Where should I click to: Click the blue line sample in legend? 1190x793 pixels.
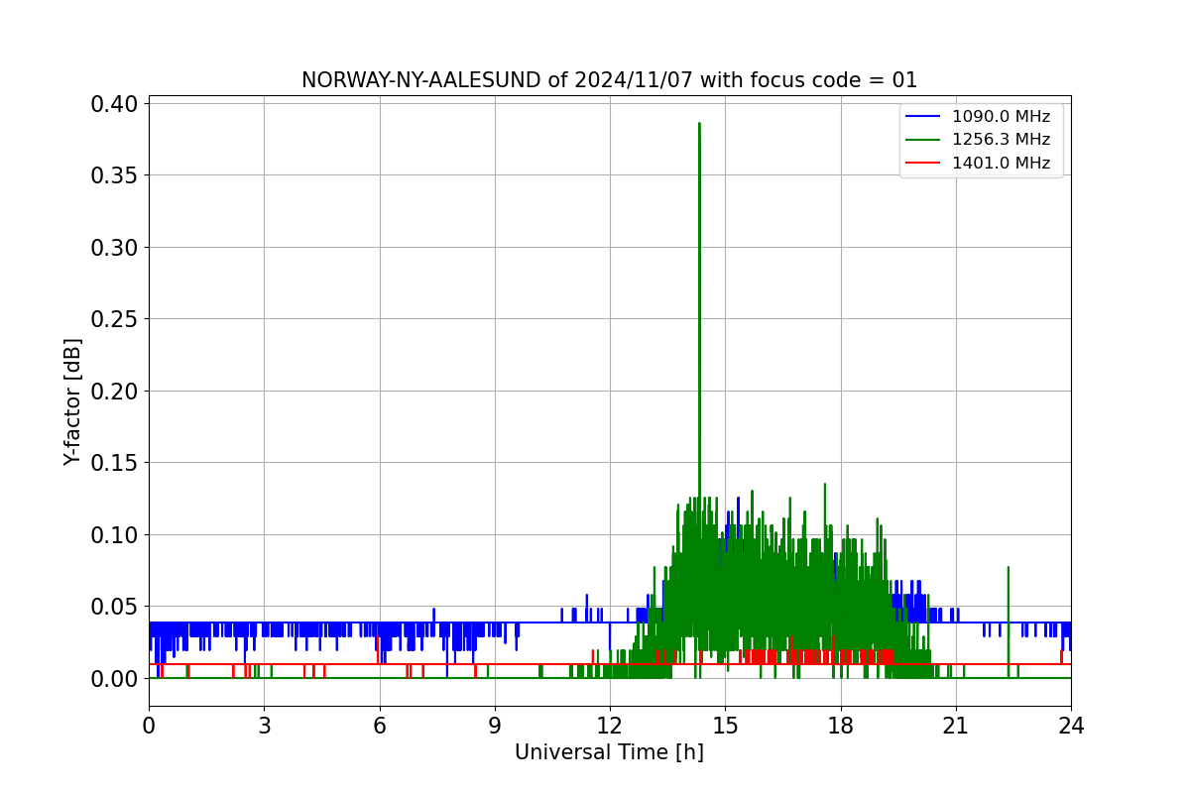pos(924,117)
